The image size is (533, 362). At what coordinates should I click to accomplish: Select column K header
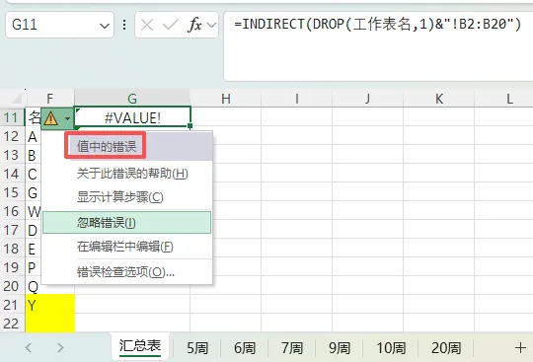439,99
